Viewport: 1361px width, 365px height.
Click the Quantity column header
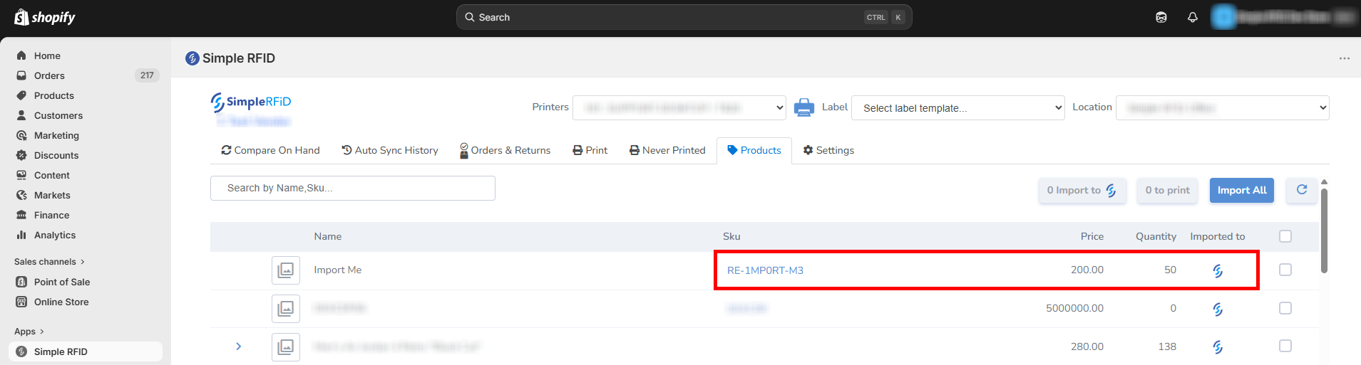(x=1156, y=236)
